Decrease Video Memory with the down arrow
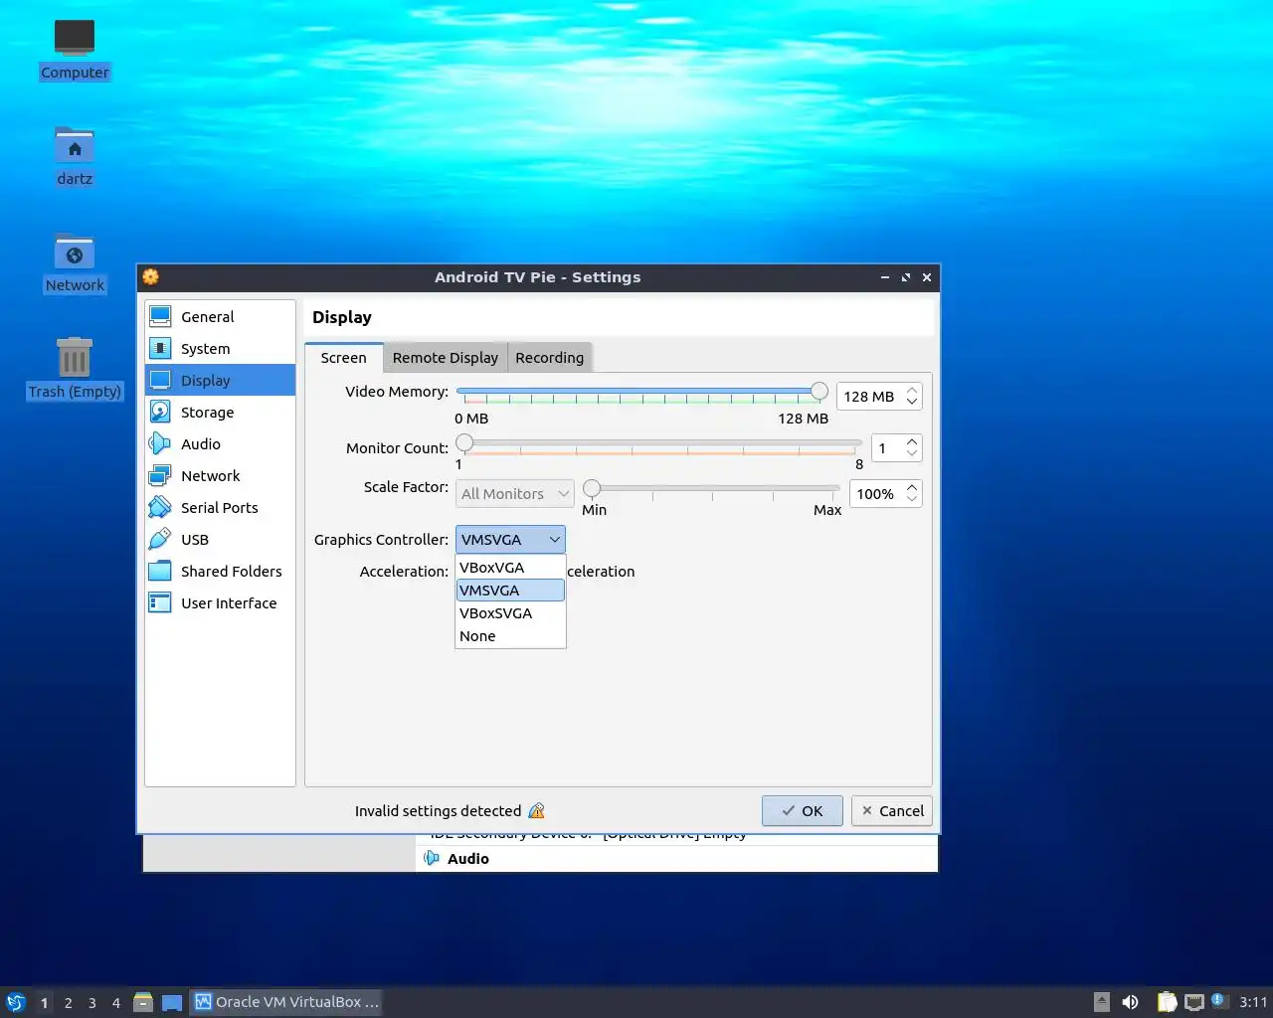The image size is (1273, 1018). 912,403
